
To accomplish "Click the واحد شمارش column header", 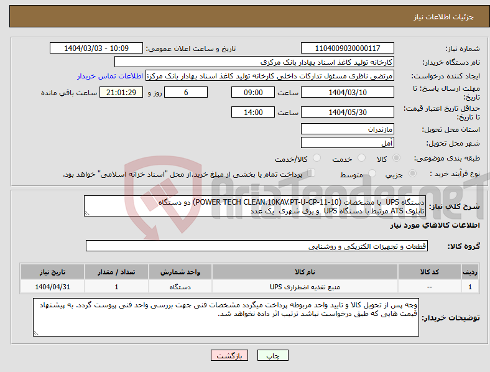I will click(x=180, y=272).
